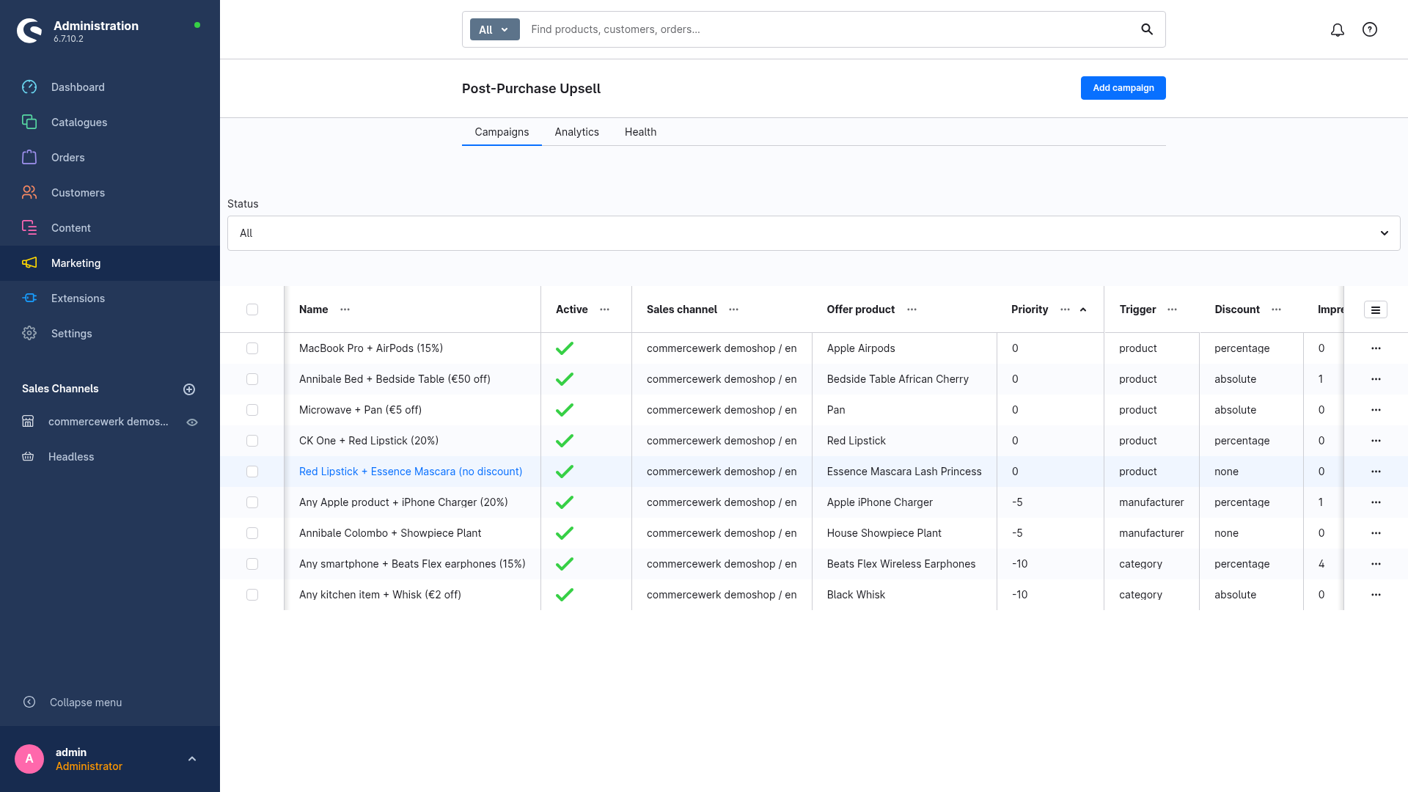Open row actions for MacBook Pro + AirPods
The image size is (1408, 792).
point(1376,348)
